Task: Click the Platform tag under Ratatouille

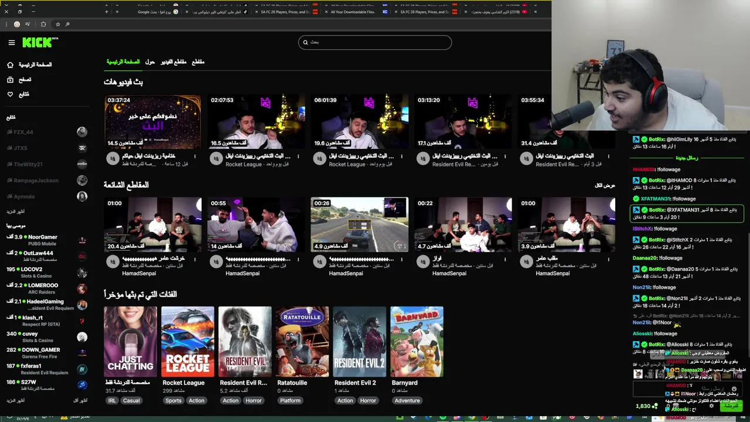Action: click(x=290, y=401)
